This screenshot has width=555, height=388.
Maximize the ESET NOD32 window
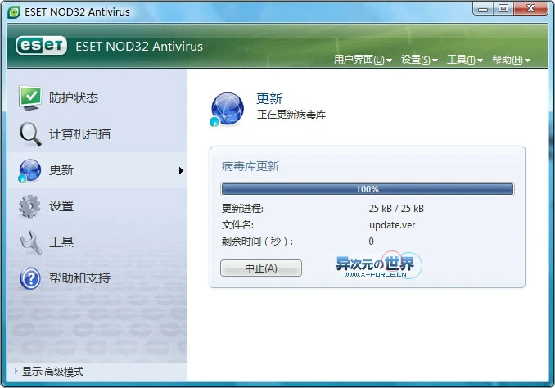point(503,9)
